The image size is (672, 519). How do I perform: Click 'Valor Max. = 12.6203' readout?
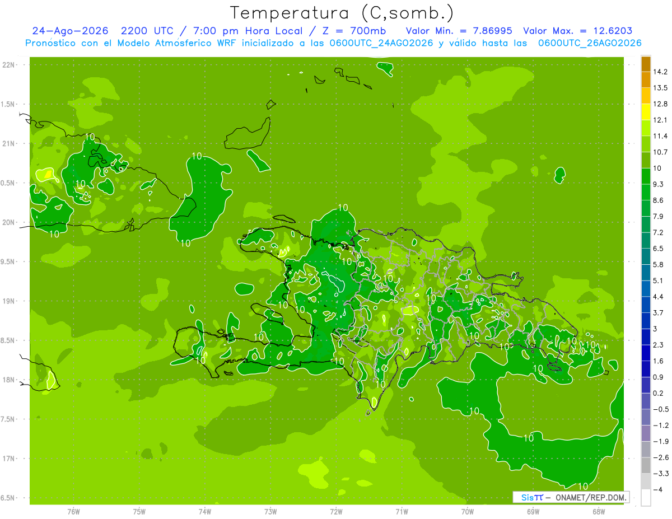pos(578,31)
